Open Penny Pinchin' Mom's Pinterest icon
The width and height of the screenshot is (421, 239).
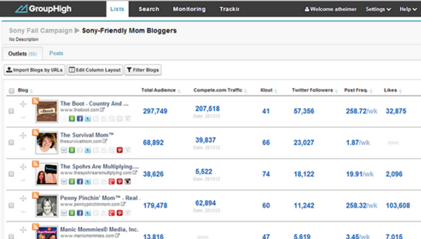[x=119, y=213]
